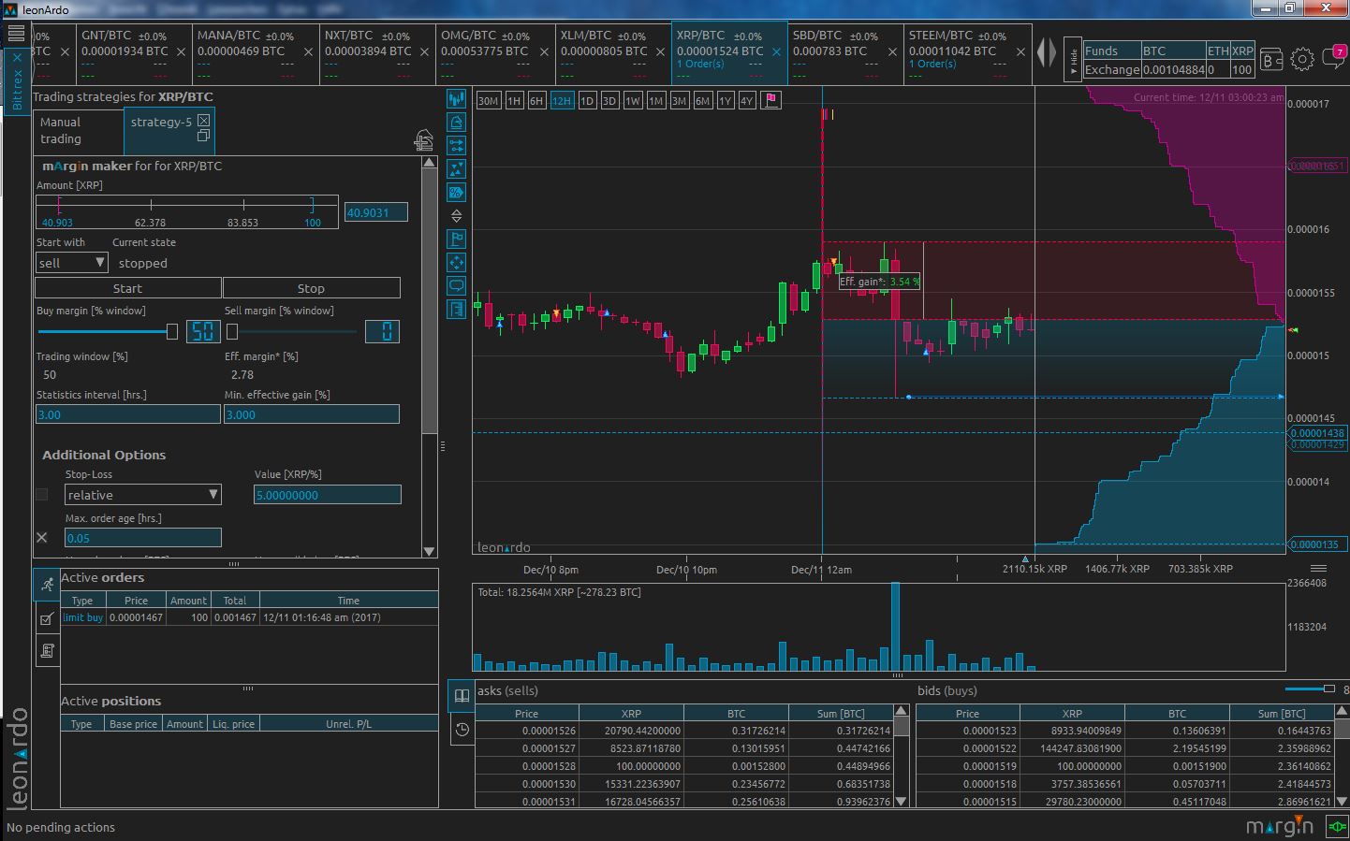The height and width of the screenshot is (841, 1350).
Task: Adjust the Buy margin slider handle
Action: coord(172,331)
